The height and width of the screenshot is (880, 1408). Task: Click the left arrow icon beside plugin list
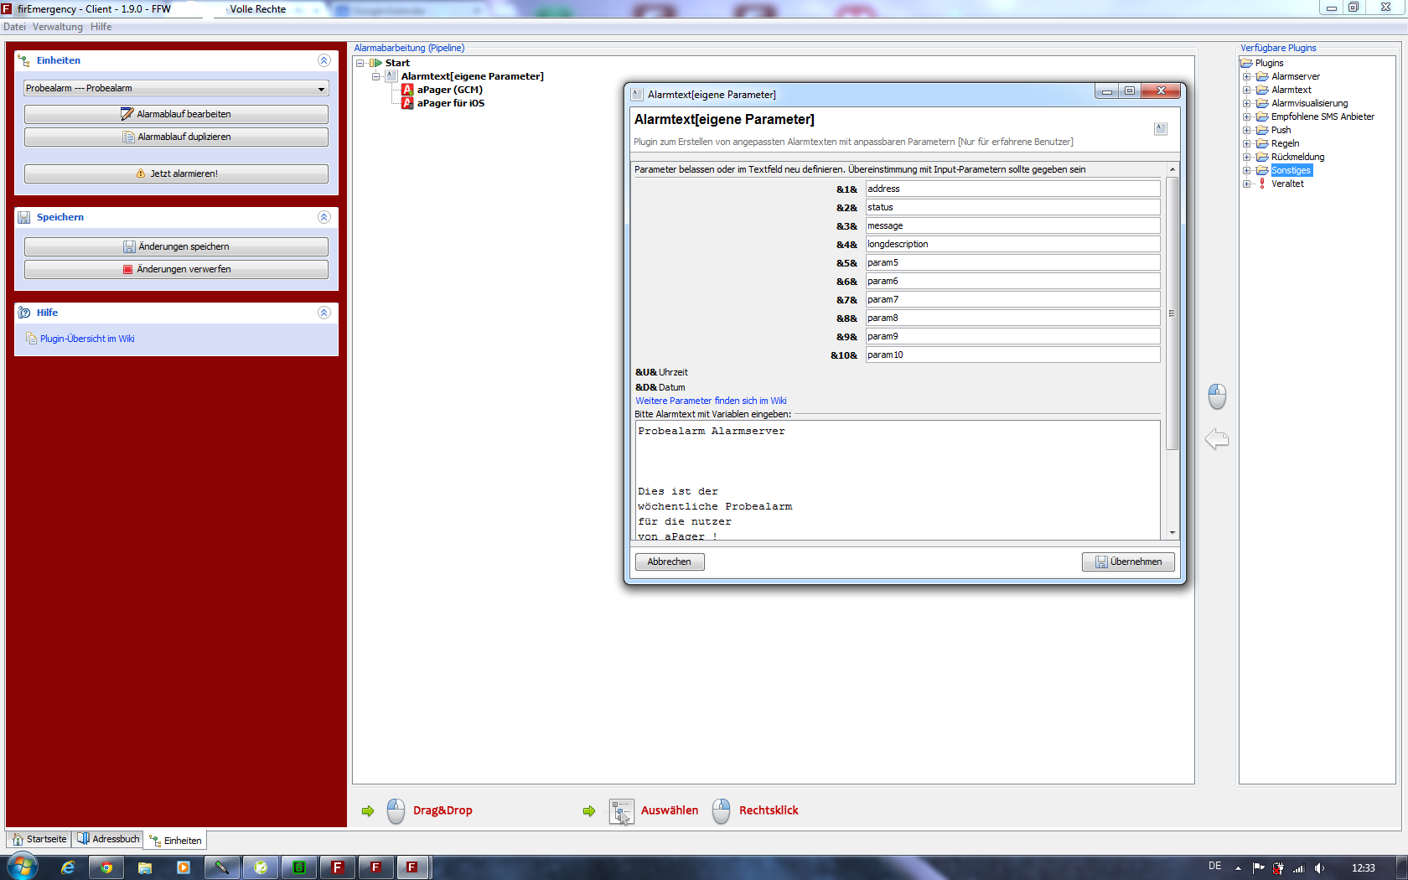pyautogui.click(x=1217, y=439)
